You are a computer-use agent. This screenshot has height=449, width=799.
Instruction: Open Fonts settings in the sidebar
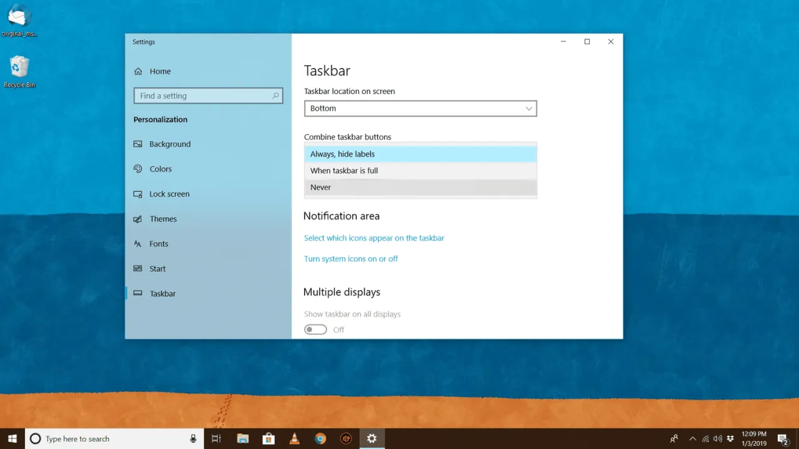(159, 244)
